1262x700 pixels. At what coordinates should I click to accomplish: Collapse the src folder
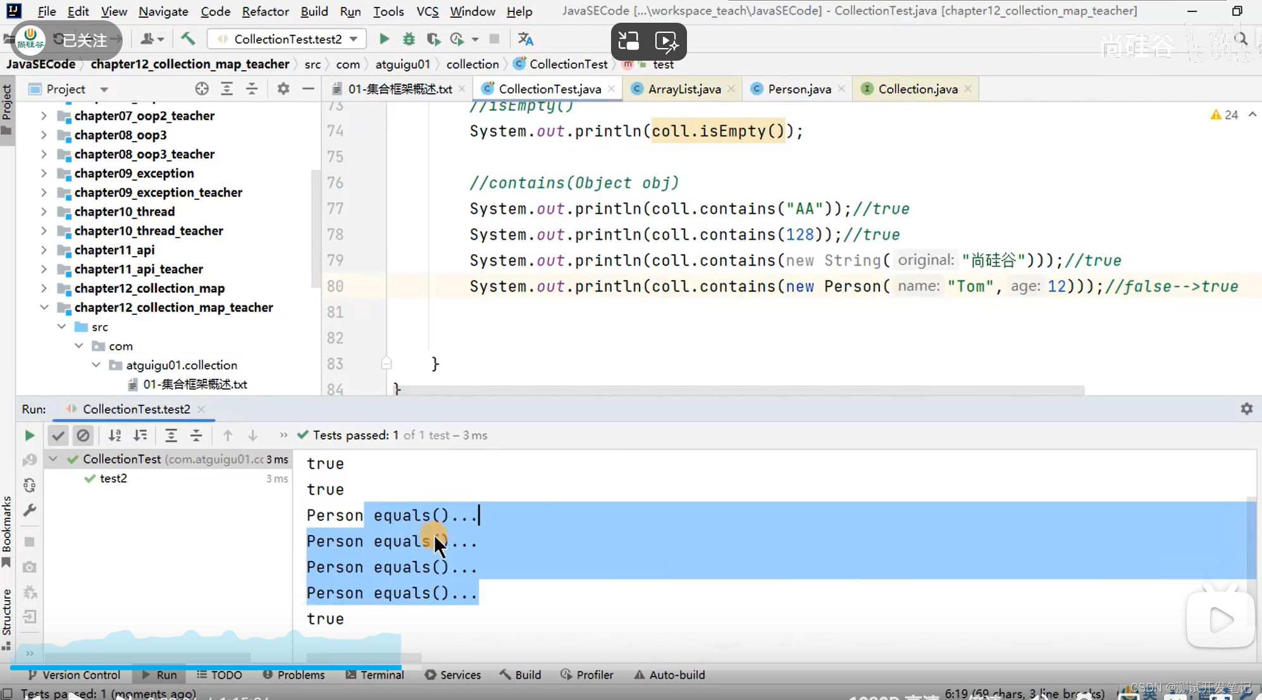coord(61,327)
